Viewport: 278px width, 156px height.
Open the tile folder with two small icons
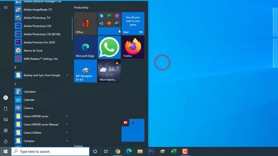click(x=133, y=130)
